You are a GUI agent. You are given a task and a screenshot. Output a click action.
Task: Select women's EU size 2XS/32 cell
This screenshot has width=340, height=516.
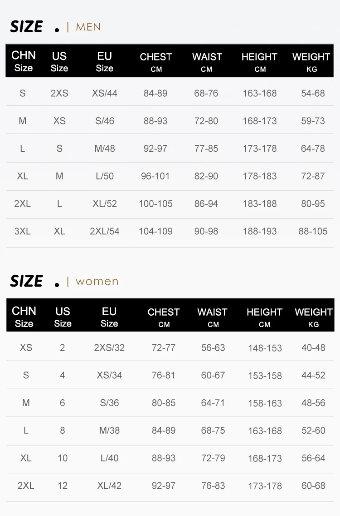coord(109,347)
